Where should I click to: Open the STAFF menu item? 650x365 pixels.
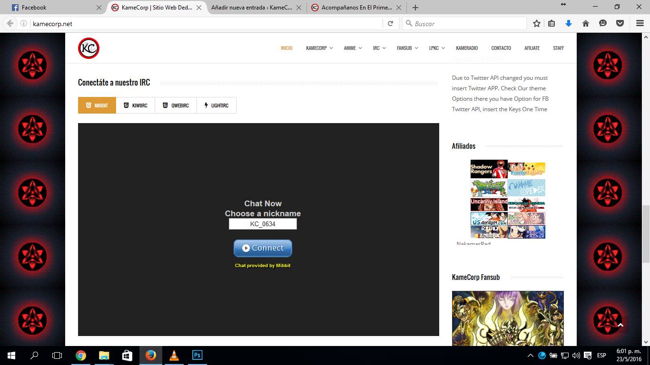558,48
